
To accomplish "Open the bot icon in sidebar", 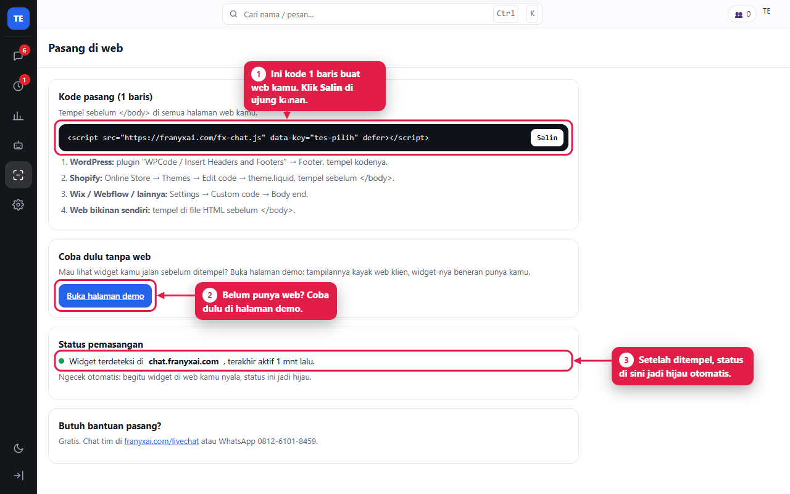I will [x=19, y=145].
